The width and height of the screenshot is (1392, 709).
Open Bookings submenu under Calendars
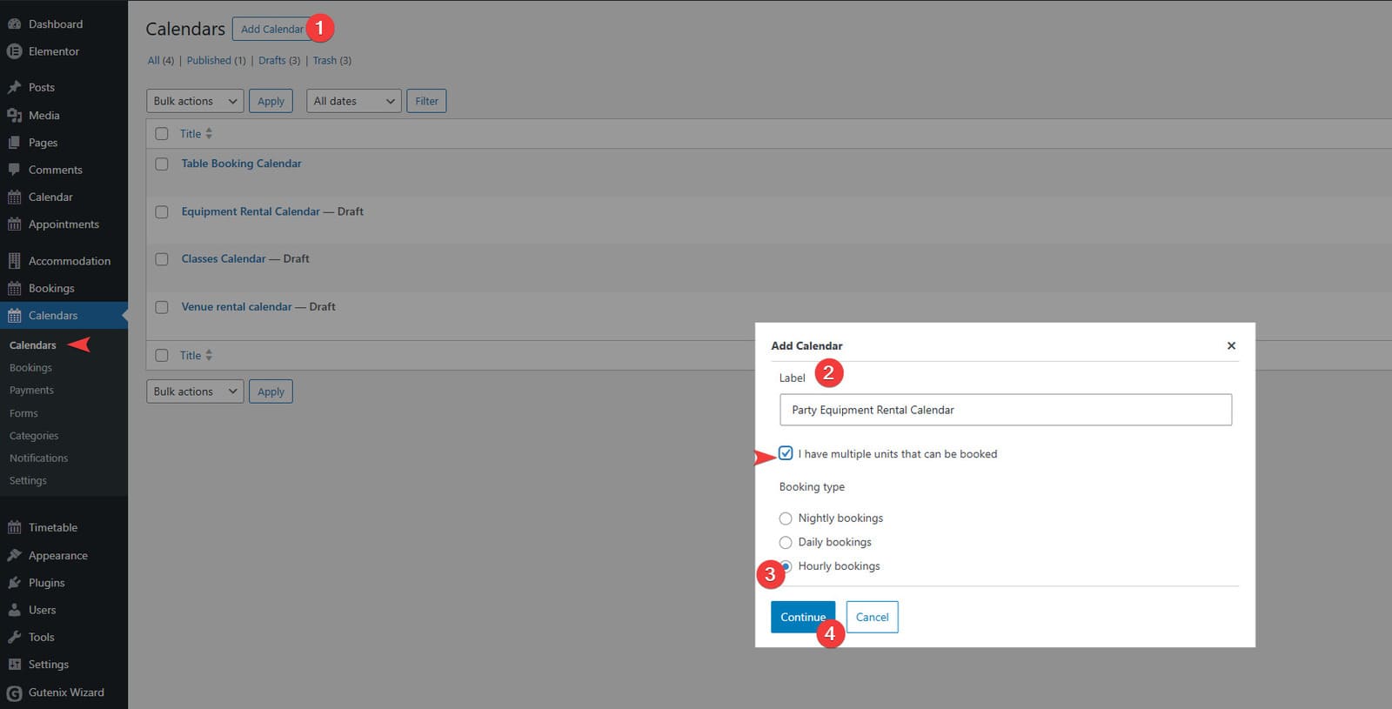(30, 368)
